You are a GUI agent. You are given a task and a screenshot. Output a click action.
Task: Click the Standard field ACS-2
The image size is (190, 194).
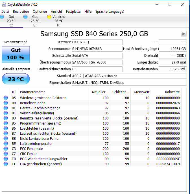click(129, 76)
